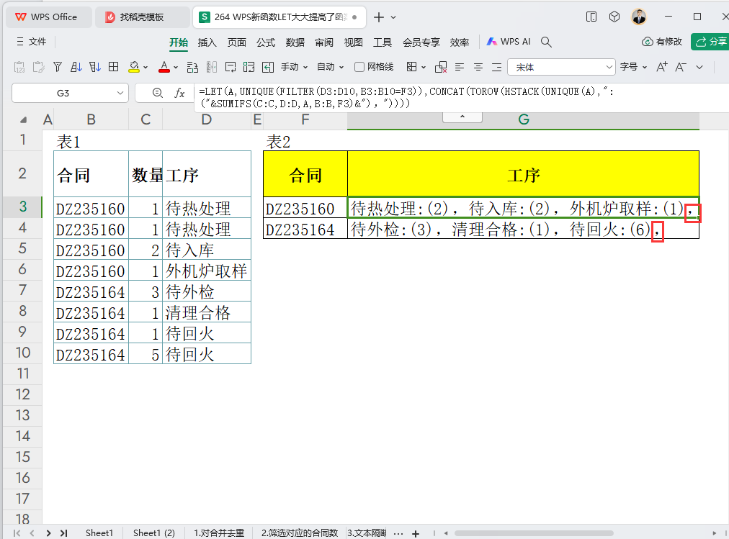The height and width of the screenshot is (539, 729).
Task: Go to the last sheet with the arrow
Action: (x=64, y=533)
